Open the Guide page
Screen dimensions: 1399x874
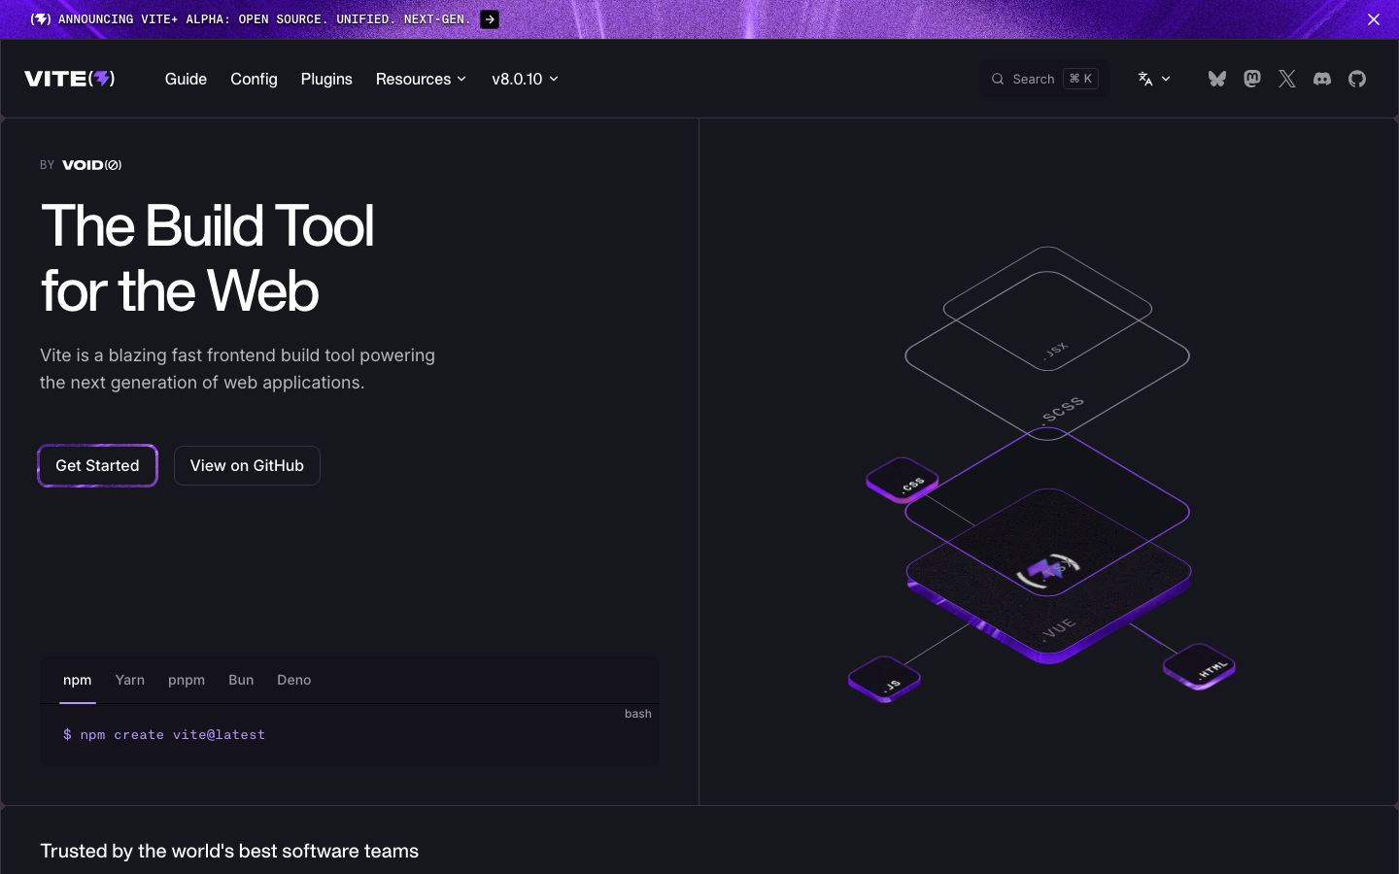(x=186, y=79)
